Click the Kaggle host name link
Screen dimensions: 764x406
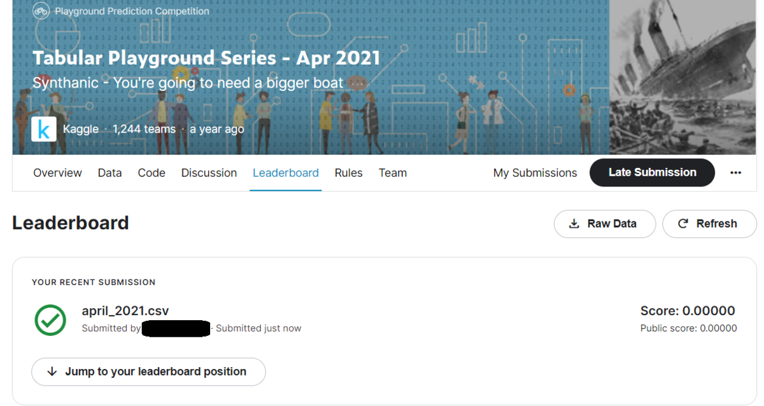[81, 129]
